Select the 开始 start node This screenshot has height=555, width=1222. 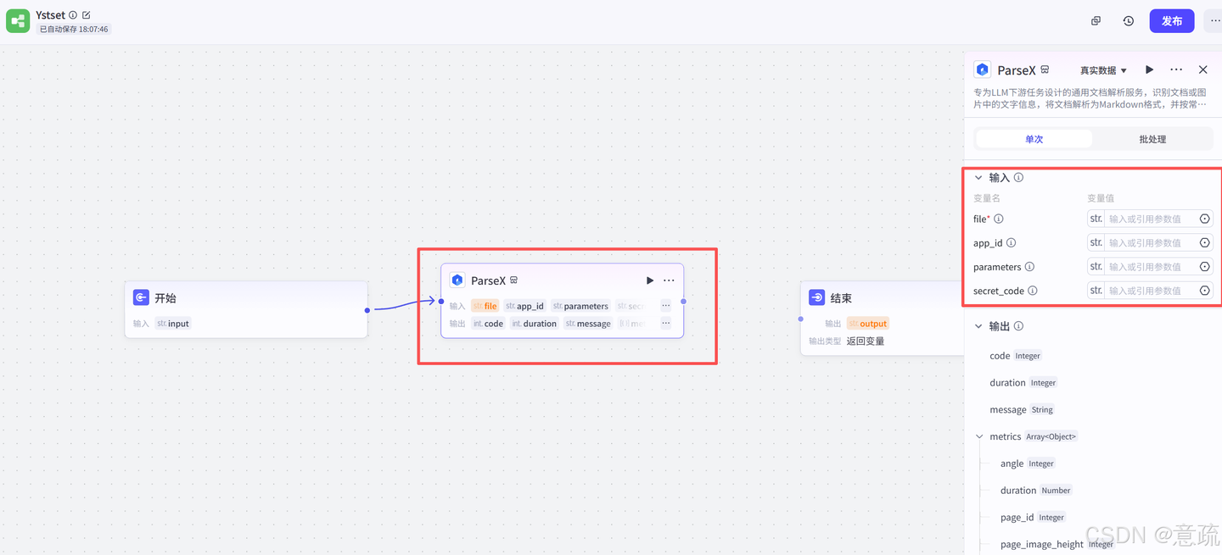[246, 298]
